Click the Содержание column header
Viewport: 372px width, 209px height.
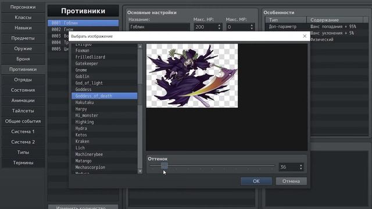[x=335, y=20]
